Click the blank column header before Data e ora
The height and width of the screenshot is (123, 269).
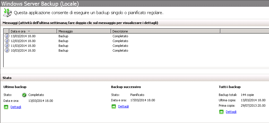6,31
